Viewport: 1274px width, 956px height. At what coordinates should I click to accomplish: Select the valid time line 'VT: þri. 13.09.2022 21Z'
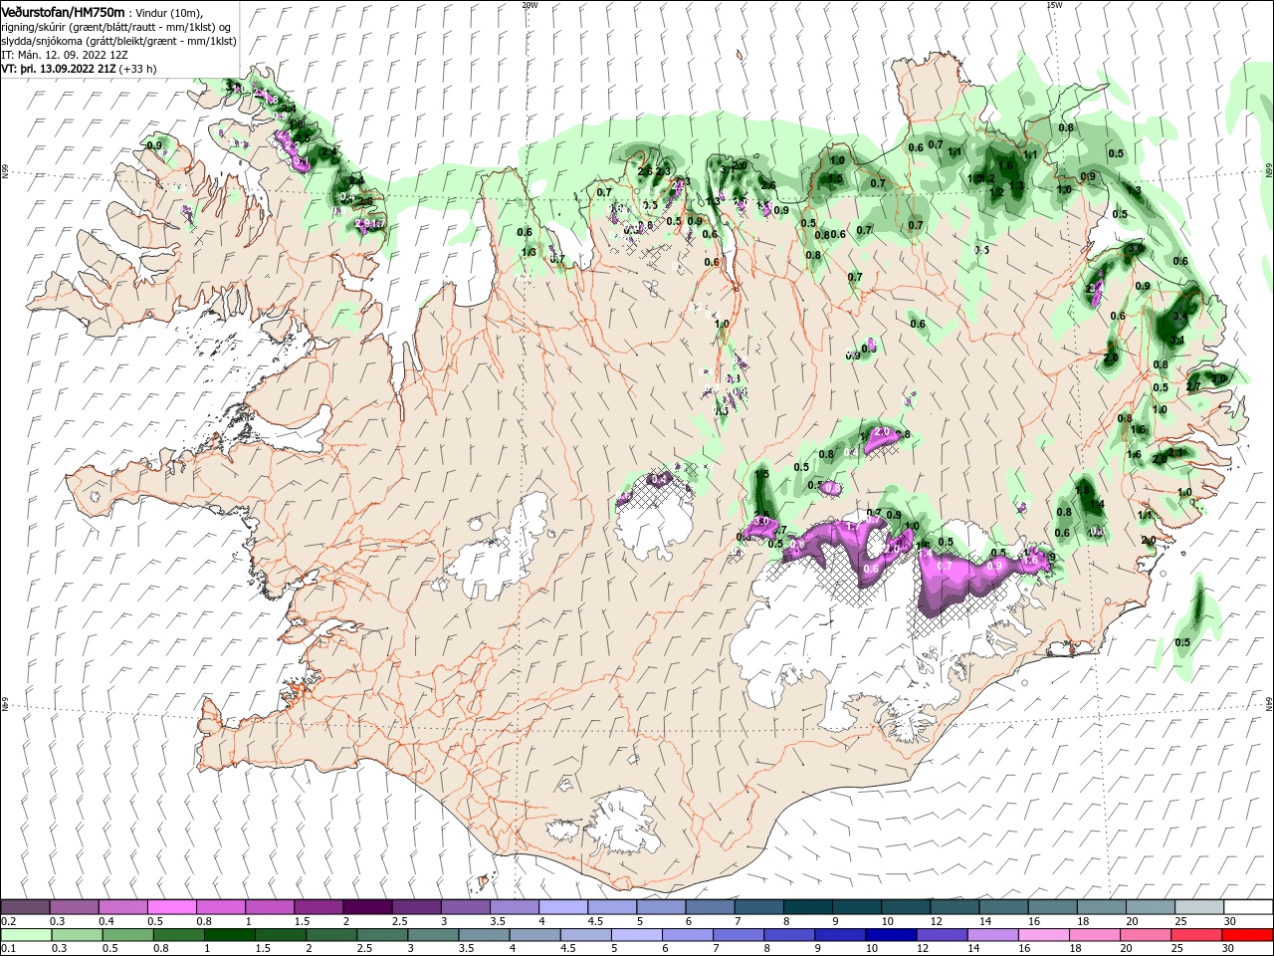click(59, 69)
